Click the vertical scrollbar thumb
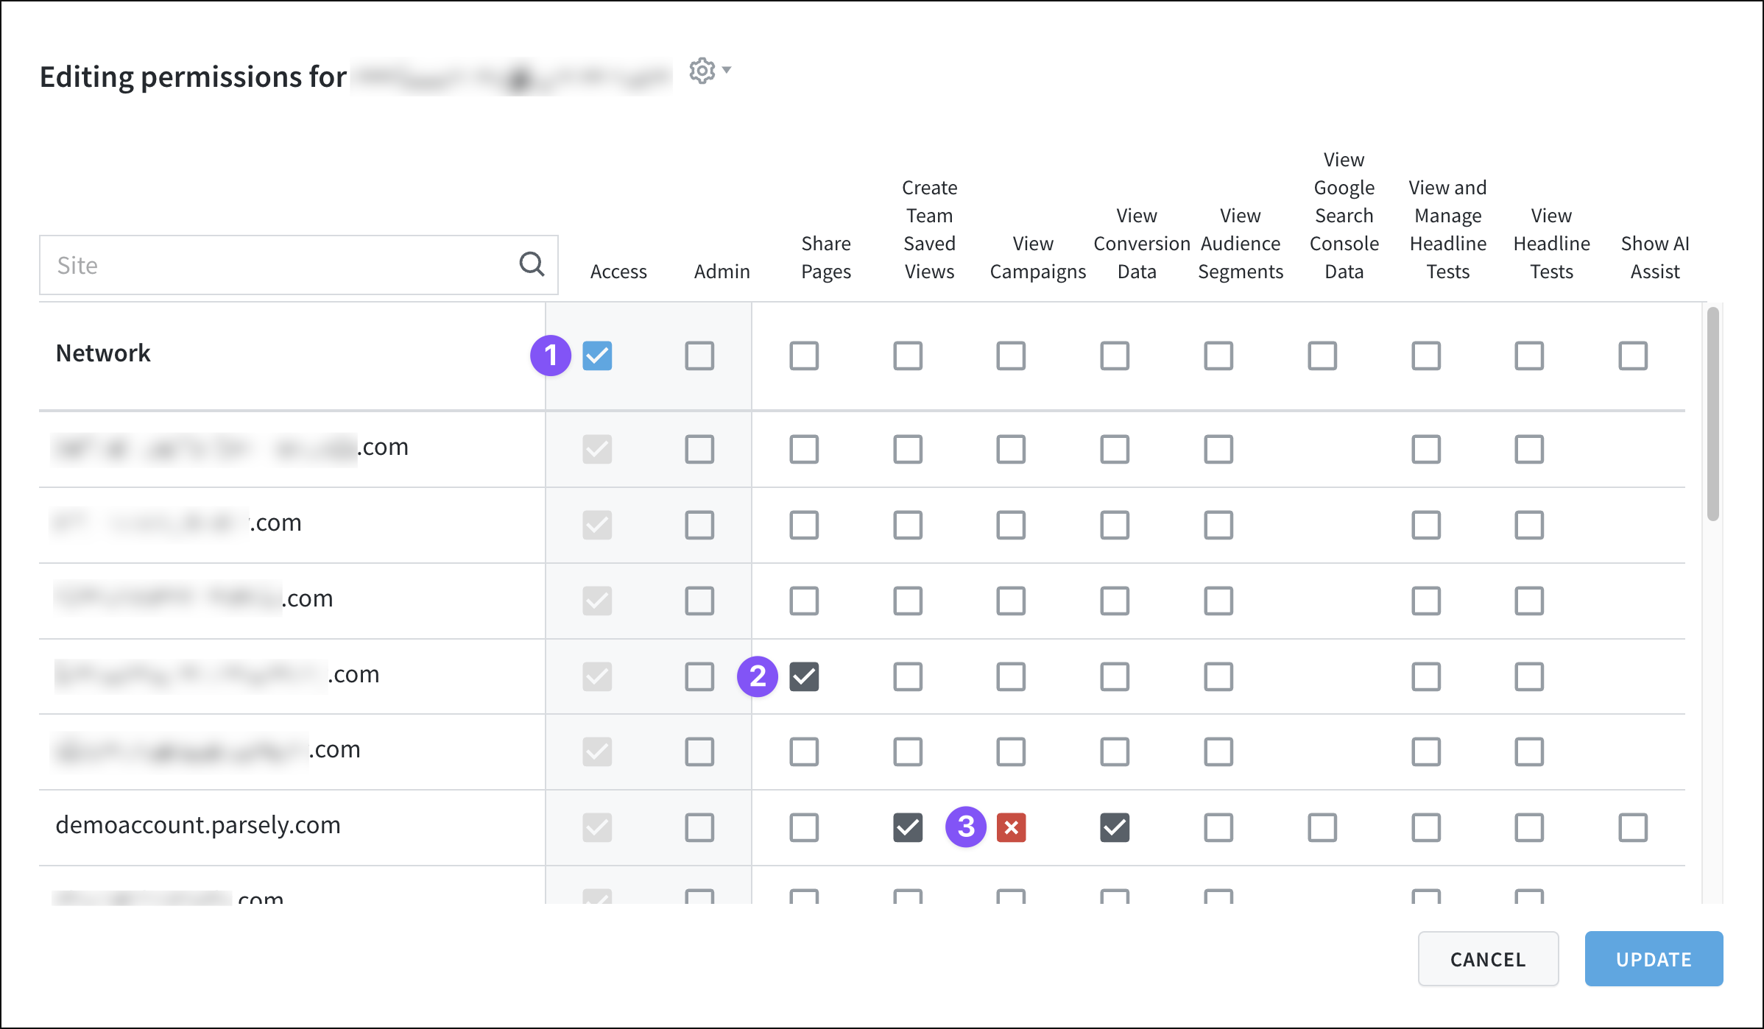Viewport: 1764px width, 1029px height. (x=1713, y=414)
